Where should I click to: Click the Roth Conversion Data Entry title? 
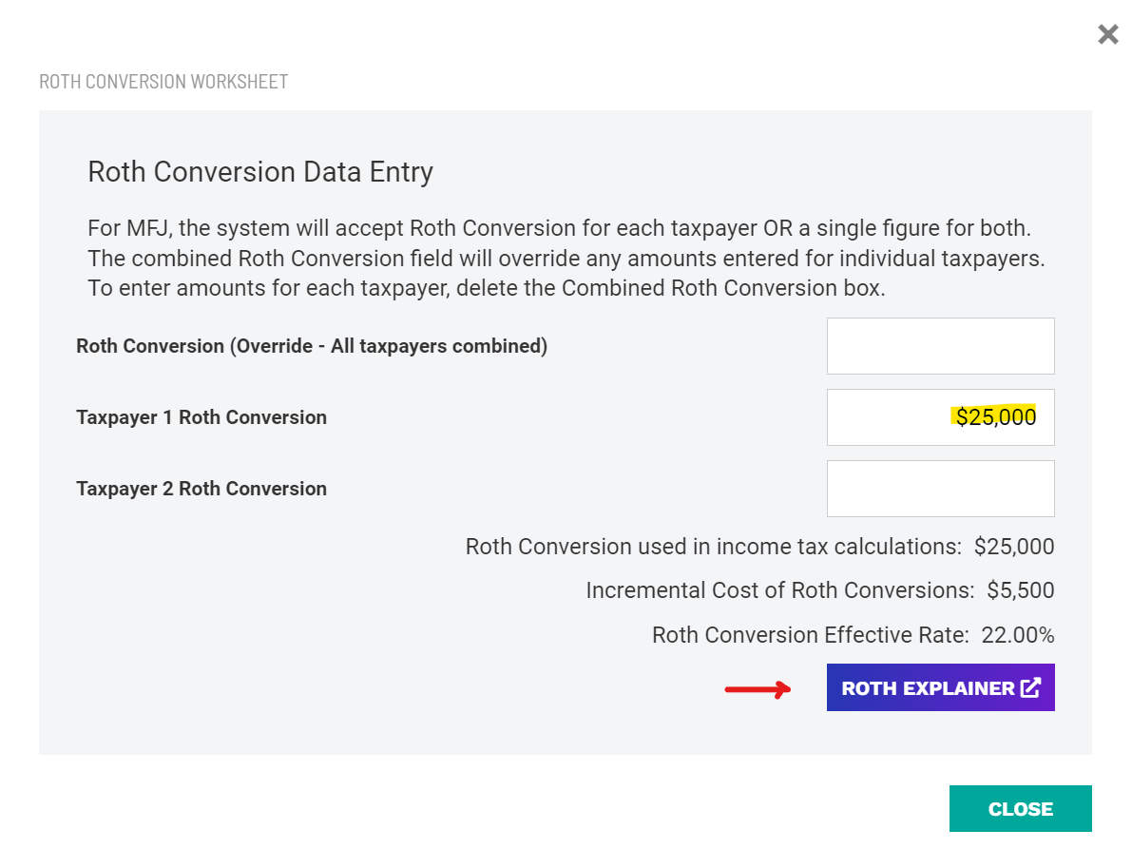(259, 172)
